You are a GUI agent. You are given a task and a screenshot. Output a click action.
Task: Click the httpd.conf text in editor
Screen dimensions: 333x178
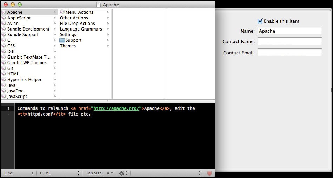point(40,114)
